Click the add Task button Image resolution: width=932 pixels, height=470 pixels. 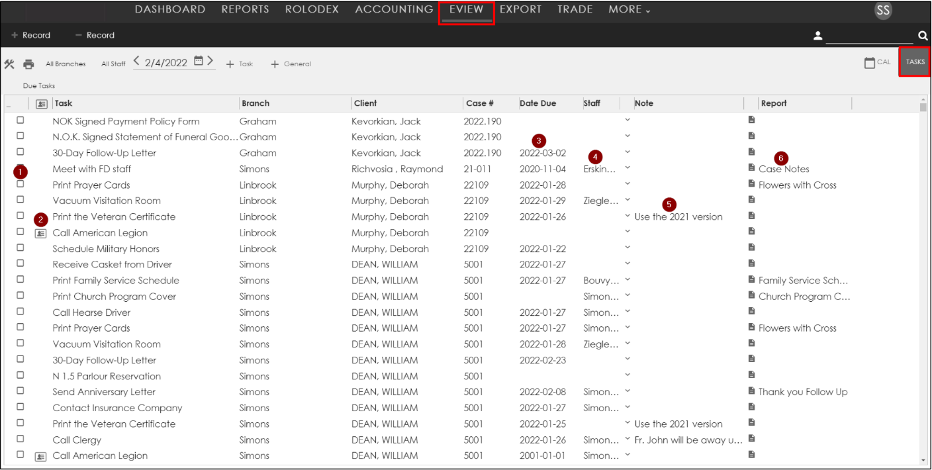(x=240, y=64)
